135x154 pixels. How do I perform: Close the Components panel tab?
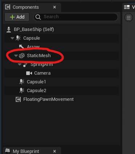point(55,7)
